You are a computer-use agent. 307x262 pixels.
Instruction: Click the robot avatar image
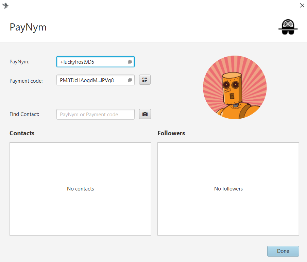[235, 87]
